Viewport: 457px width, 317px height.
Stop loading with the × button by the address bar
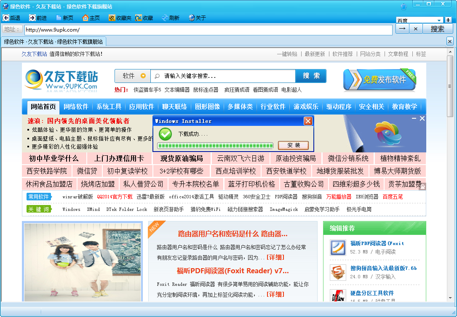click(x=416, y=29)
